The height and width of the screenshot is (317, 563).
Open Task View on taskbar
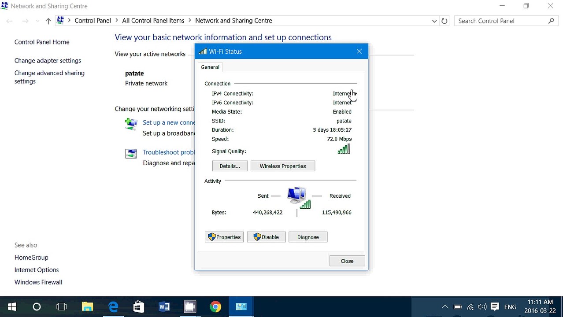[62, 307]
